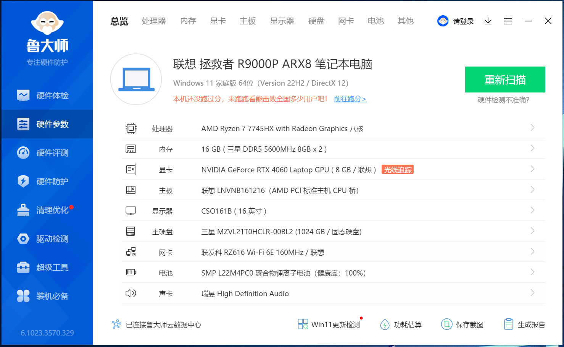564x347 pixels.
Task: Open 硬件评测 benchmark section
Action: (47, 152)
